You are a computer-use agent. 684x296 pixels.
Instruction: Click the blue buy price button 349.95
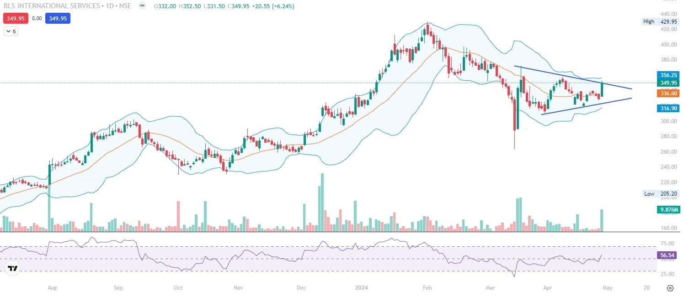[58, 19]
